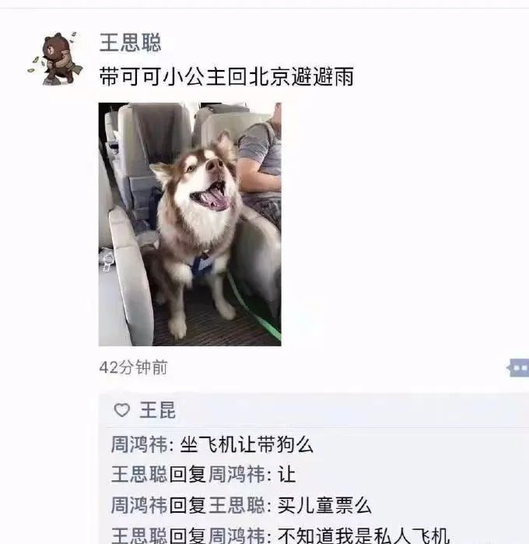Open the bear avatar of 王思聪
The width and height of the screenshot is (529, 544).
55,58
